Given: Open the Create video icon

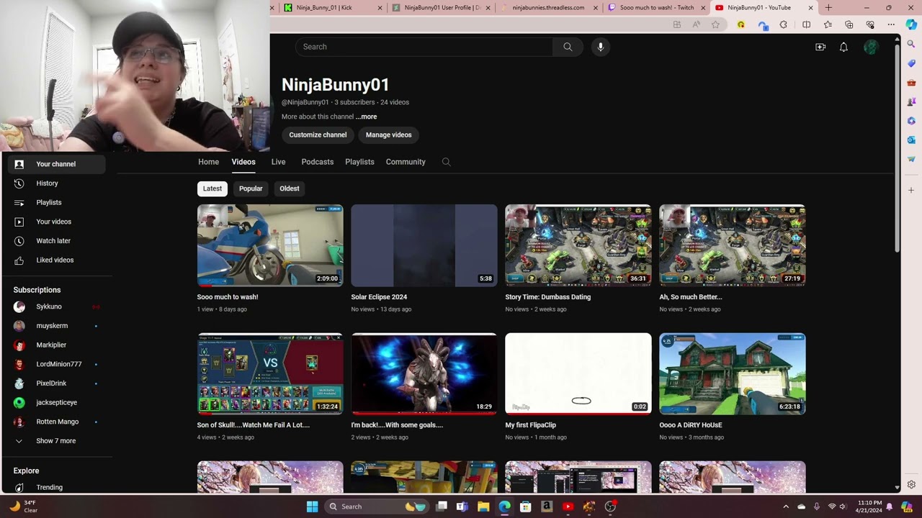Looking at the screenshot, I should click(820, 47).
